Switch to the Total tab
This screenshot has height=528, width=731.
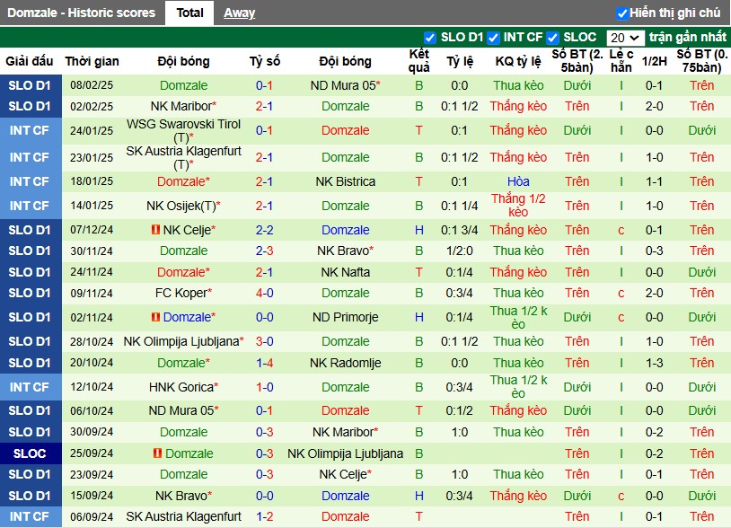189,13
